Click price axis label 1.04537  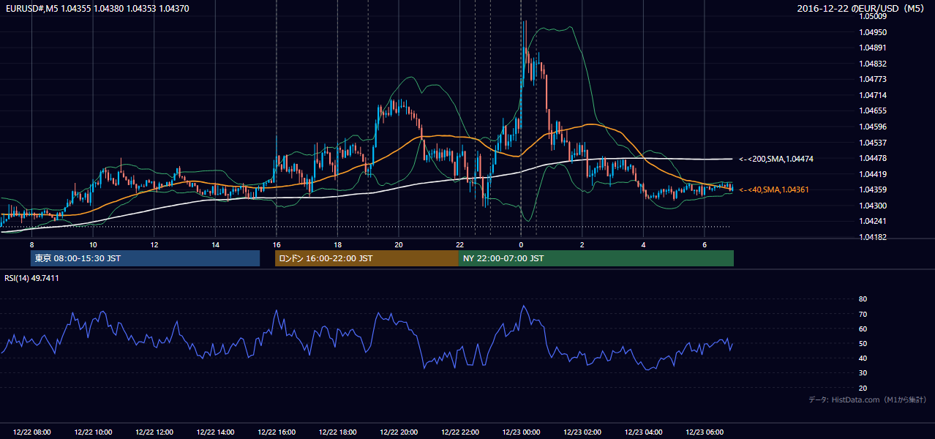[x=873, y=143]
